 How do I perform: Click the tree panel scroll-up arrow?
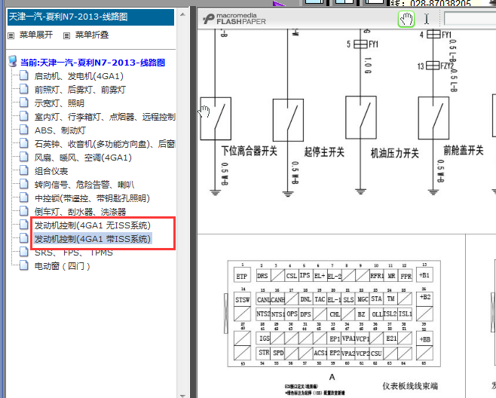(182, 14)
